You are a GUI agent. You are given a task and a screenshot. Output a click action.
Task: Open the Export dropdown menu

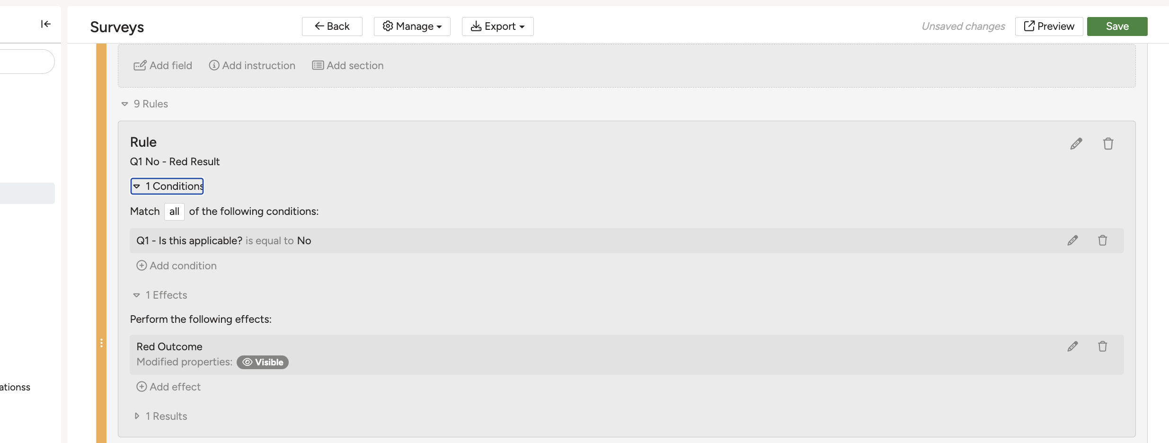coord(497,27)
